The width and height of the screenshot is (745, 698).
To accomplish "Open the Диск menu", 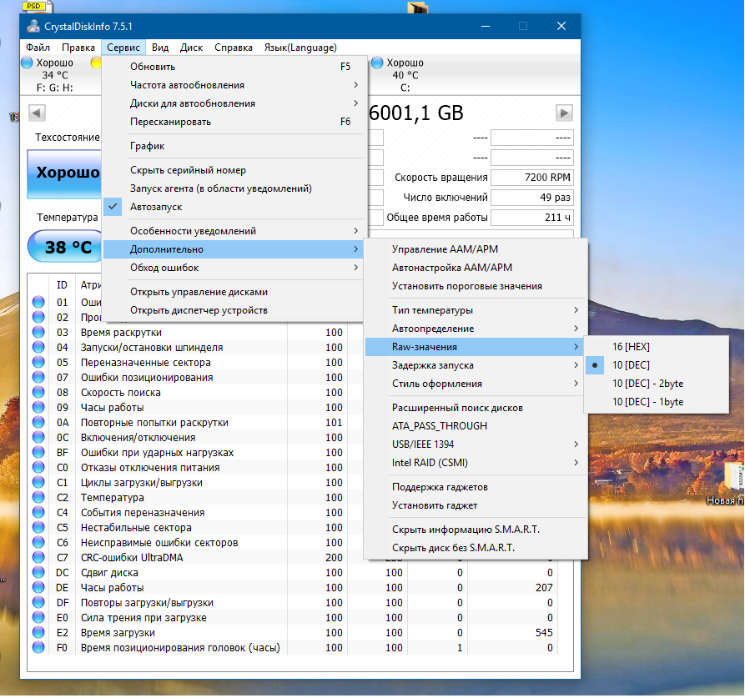I will [192, 48].
